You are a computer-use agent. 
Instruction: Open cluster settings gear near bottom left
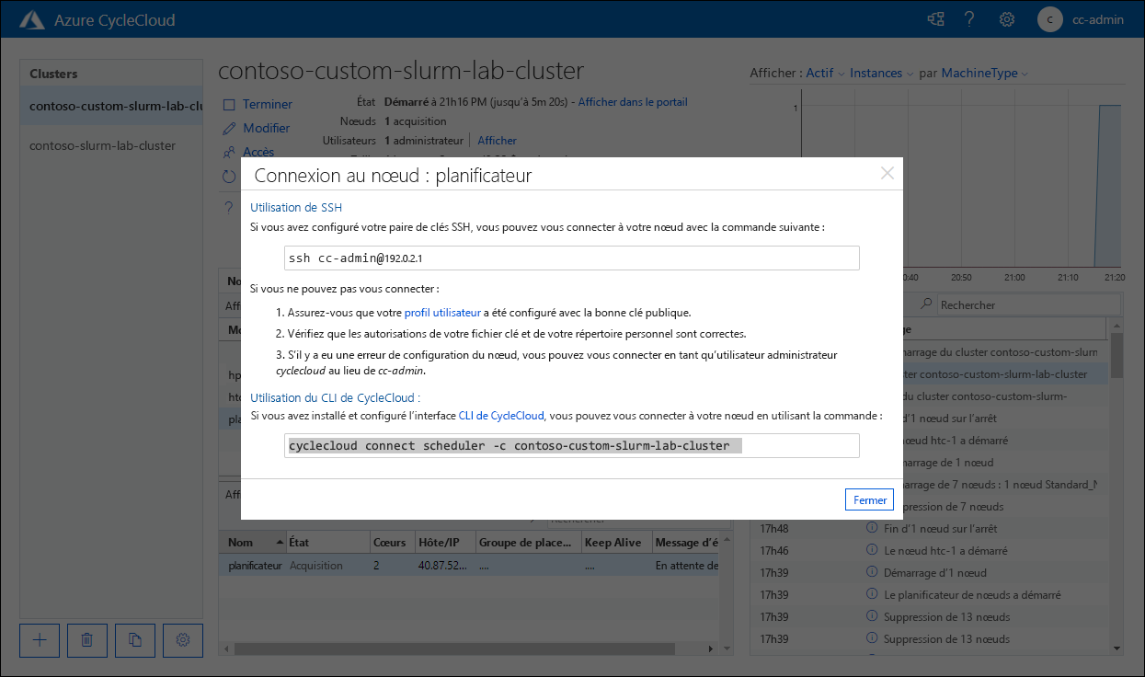pyautogui.click(x=182, y=640)
